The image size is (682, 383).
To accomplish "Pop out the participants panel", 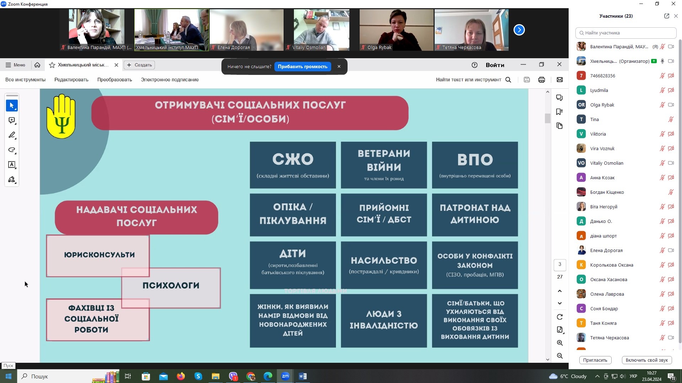I will pyautogui.click(x=667, y=16).
